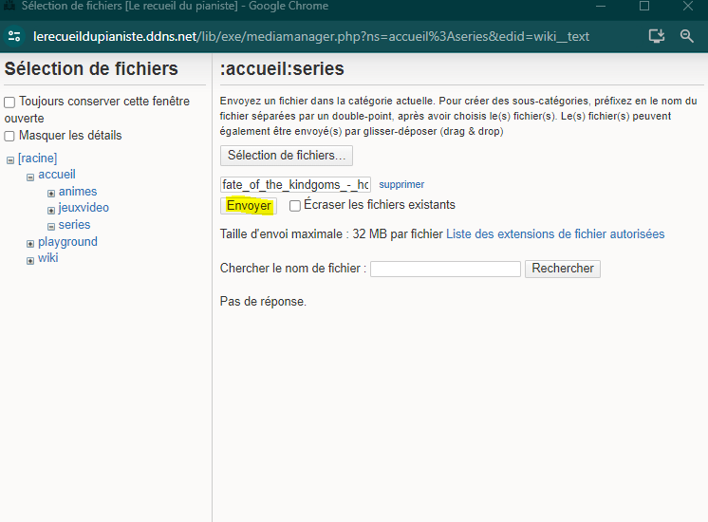Expand the animes folder node
The height and width of the screenshot is (522, 708).
[x=51, y=193]
